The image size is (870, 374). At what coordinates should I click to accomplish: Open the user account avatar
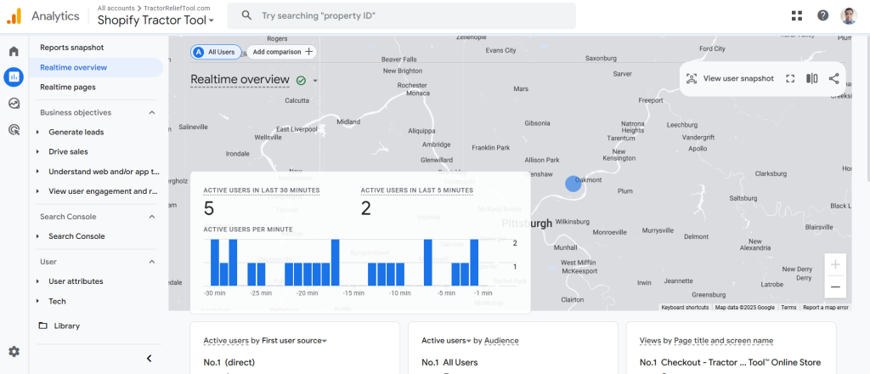point(849,15)
